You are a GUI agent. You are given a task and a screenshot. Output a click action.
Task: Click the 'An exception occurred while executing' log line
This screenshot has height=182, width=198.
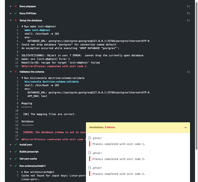click(x=70, y=48)
